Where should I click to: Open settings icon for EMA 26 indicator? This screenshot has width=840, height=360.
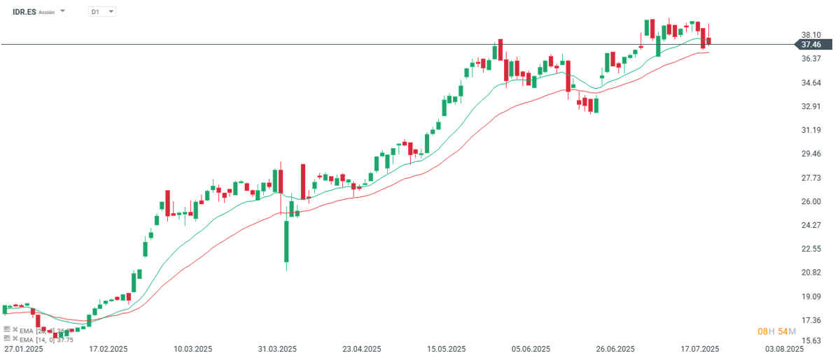[7, 329]
